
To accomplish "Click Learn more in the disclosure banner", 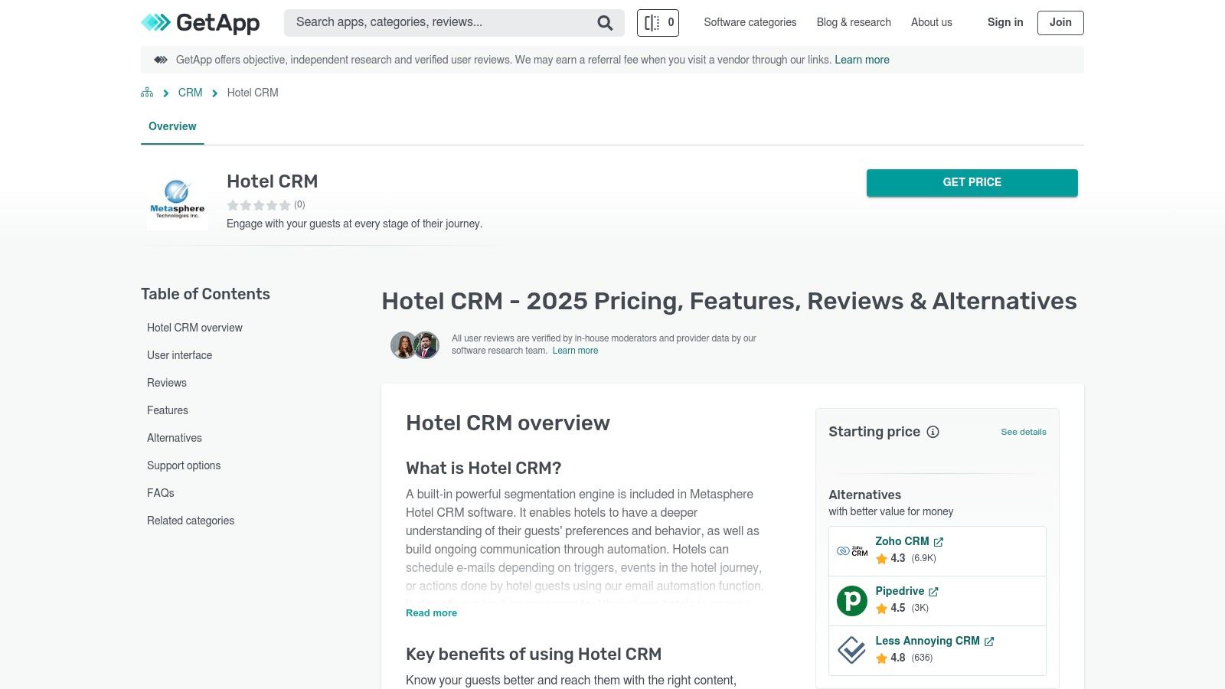I will point(862,60).
